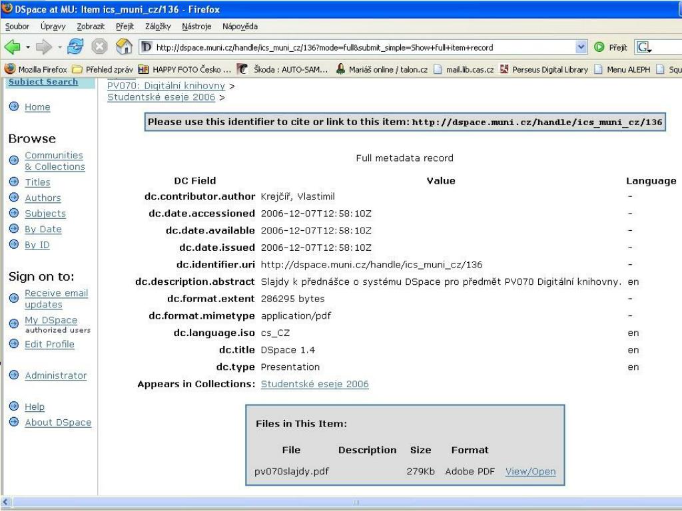
Task: Browse by Authors link
Action: pyautogui.click(x=43, y=198)
